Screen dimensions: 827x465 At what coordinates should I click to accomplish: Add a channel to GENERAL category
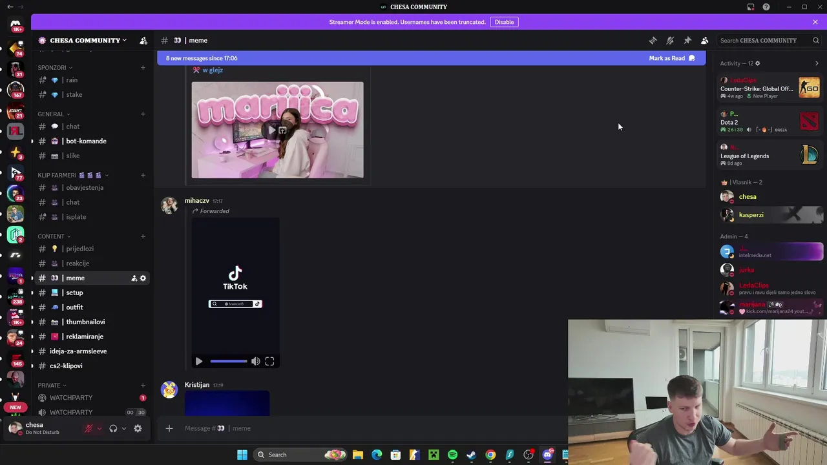(143, 114)
